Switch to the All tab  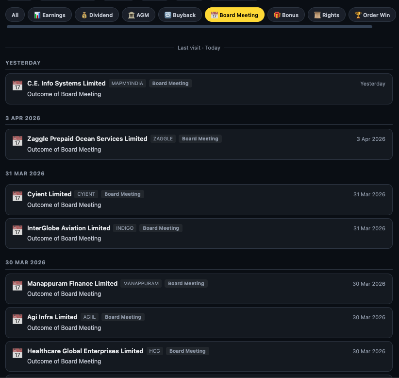pyautogui.click(x=15, y=15)
